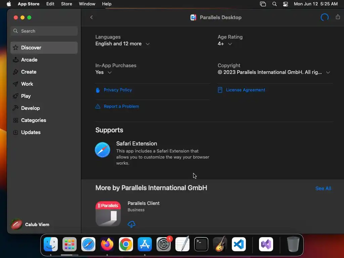The height and width of the screenshot is (258, 344).
Task: Click the Safari Extension compass icon
Action: tap(102, 150)
